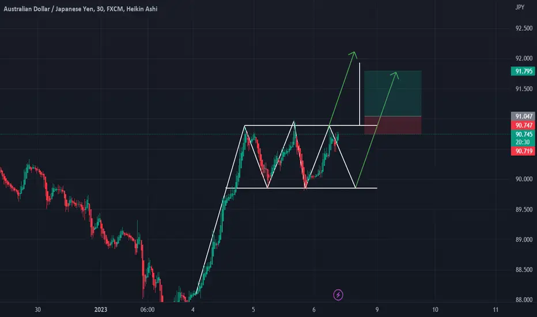
Task: Click the JPY currency label
Action: coord(520,7)
